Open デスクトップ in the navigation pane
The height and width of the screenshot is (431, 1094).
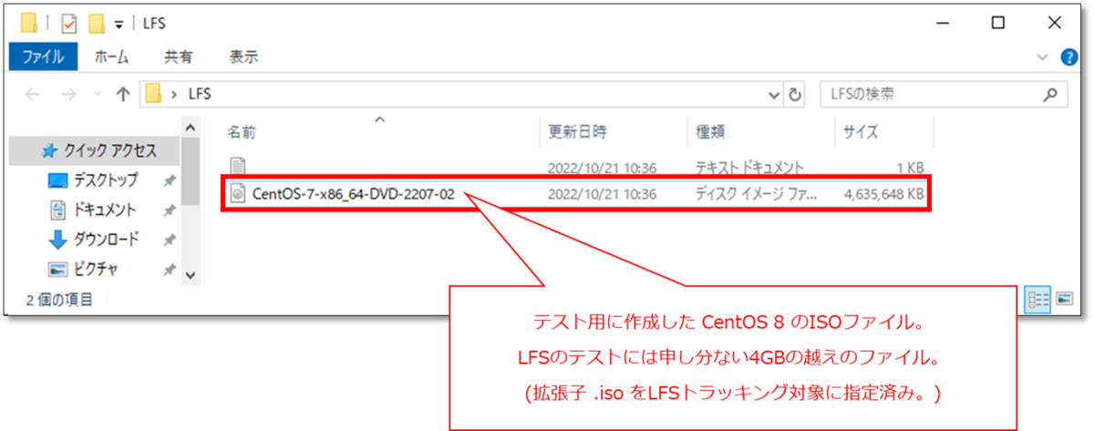pyautogui.click(x=105, y=180)
